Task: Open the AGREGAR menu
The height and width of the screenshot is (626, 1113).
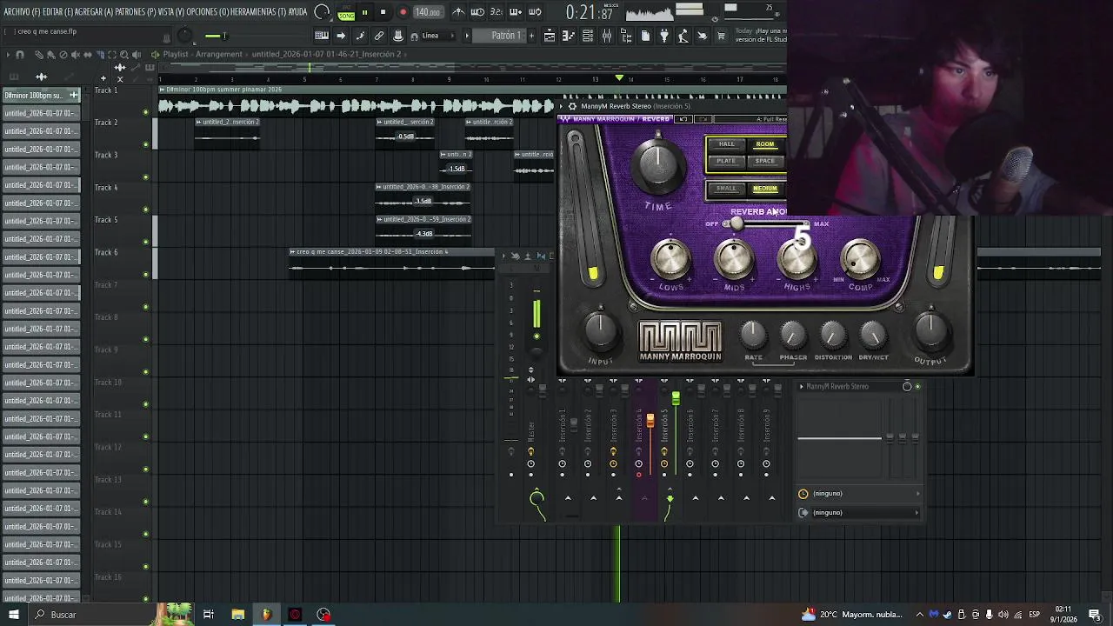Action: [x=95, y=12]
